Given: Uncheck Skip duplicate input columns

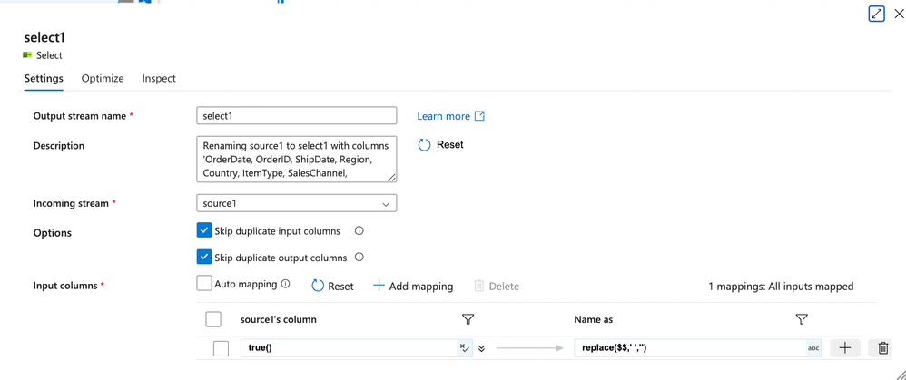Looking at the screenshot, I should (204, 230).
